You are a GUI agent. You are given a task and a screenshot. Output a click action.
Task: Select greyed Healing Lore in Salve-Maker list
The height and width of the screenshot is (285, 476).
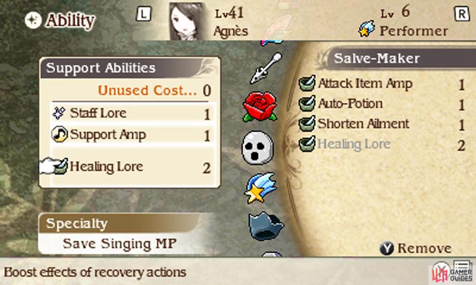(382, 144)
